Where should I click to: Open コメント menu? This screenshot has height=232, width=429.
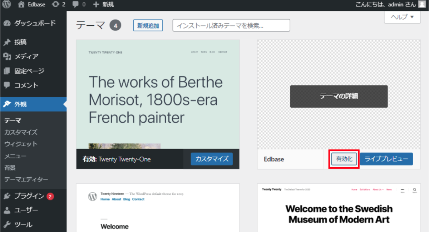coord(26,85)
